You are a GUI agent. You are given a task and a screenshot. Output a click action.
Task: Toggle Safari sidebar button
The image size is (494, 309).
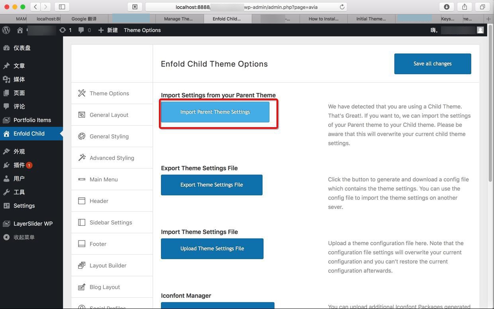[62, 7]
